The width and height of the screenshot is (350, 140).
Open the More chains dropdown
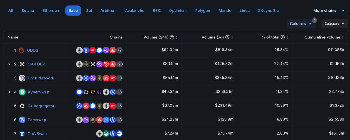click(x=328, y=11)
